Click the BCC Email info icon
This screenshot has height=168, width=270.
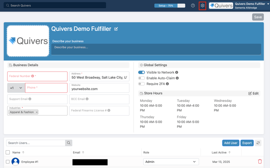point(87,99)
